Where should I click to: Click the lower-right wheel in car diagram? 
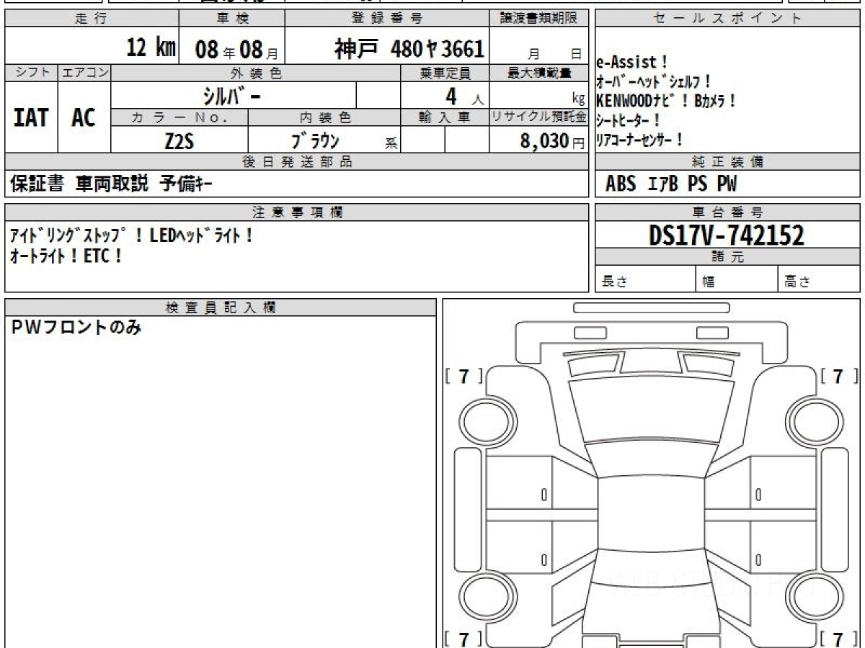(x=814, y=597)
